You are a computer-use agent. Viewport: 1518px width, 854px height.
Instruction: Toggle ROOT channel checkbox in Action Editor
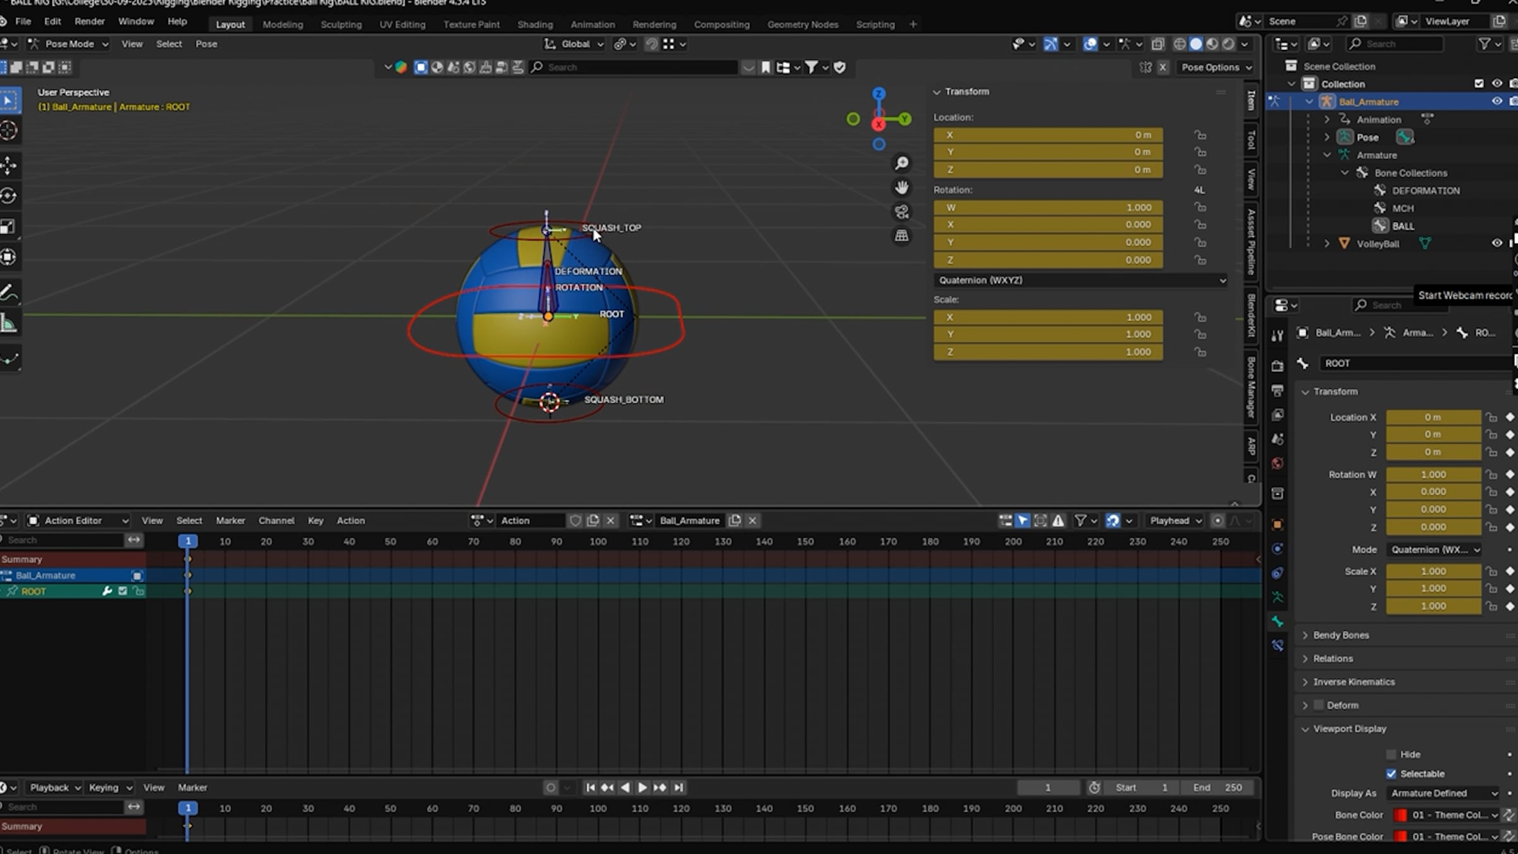point(123,591)
